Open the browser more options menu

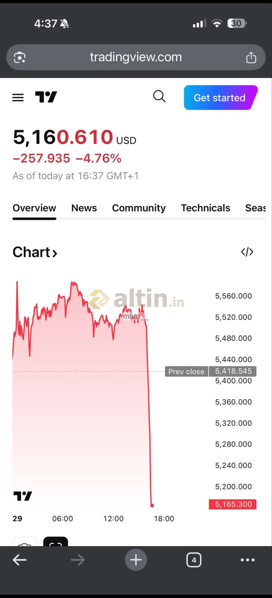(x=247, y=560)
